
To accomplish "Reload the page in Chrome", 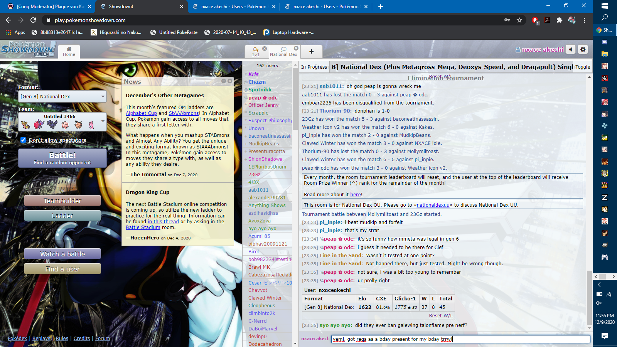I will pos(33,20).
